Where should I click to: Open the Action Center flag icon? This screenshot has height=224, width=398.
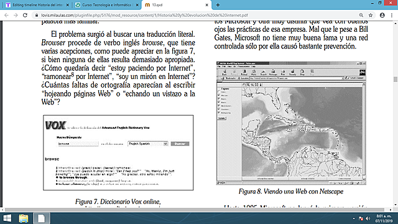pos(361,218)
